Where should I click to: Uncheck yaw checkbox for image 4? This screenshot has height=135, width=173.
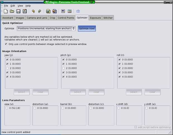pos(7,77)
